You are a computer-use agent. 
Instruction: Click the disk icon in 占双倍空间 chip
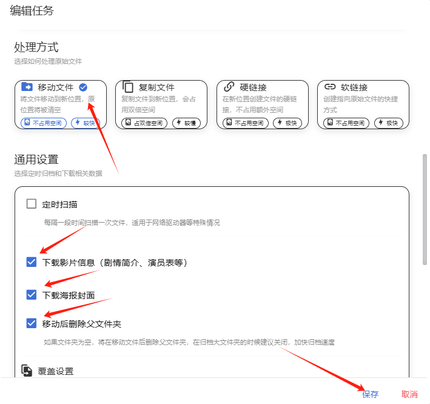128,123
